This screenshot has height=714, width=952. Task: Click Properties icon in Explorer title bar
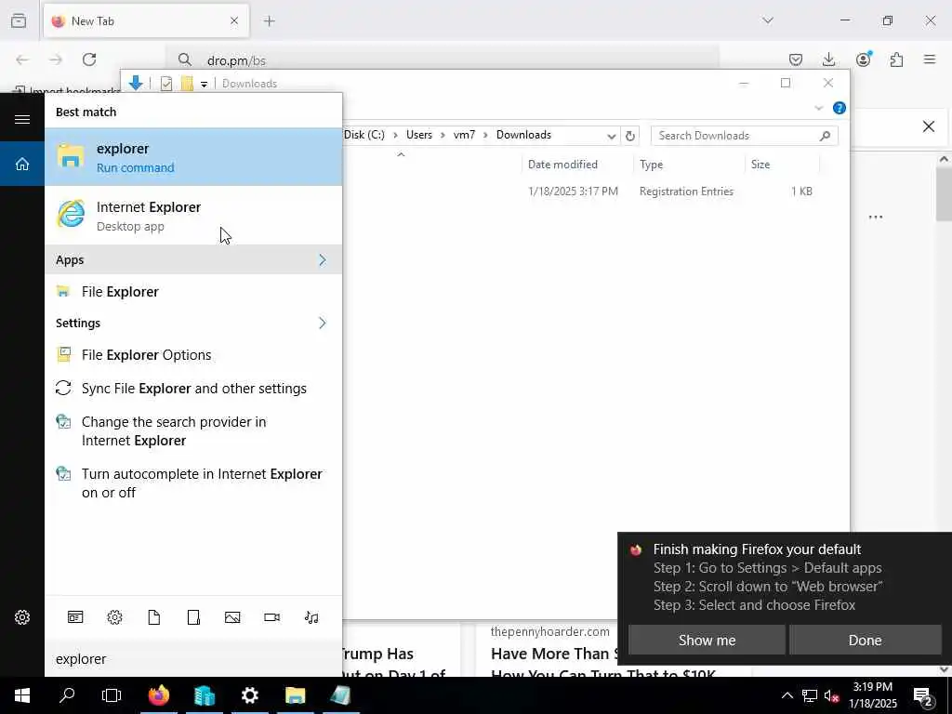pyautogui.click(x=166, y=84)
